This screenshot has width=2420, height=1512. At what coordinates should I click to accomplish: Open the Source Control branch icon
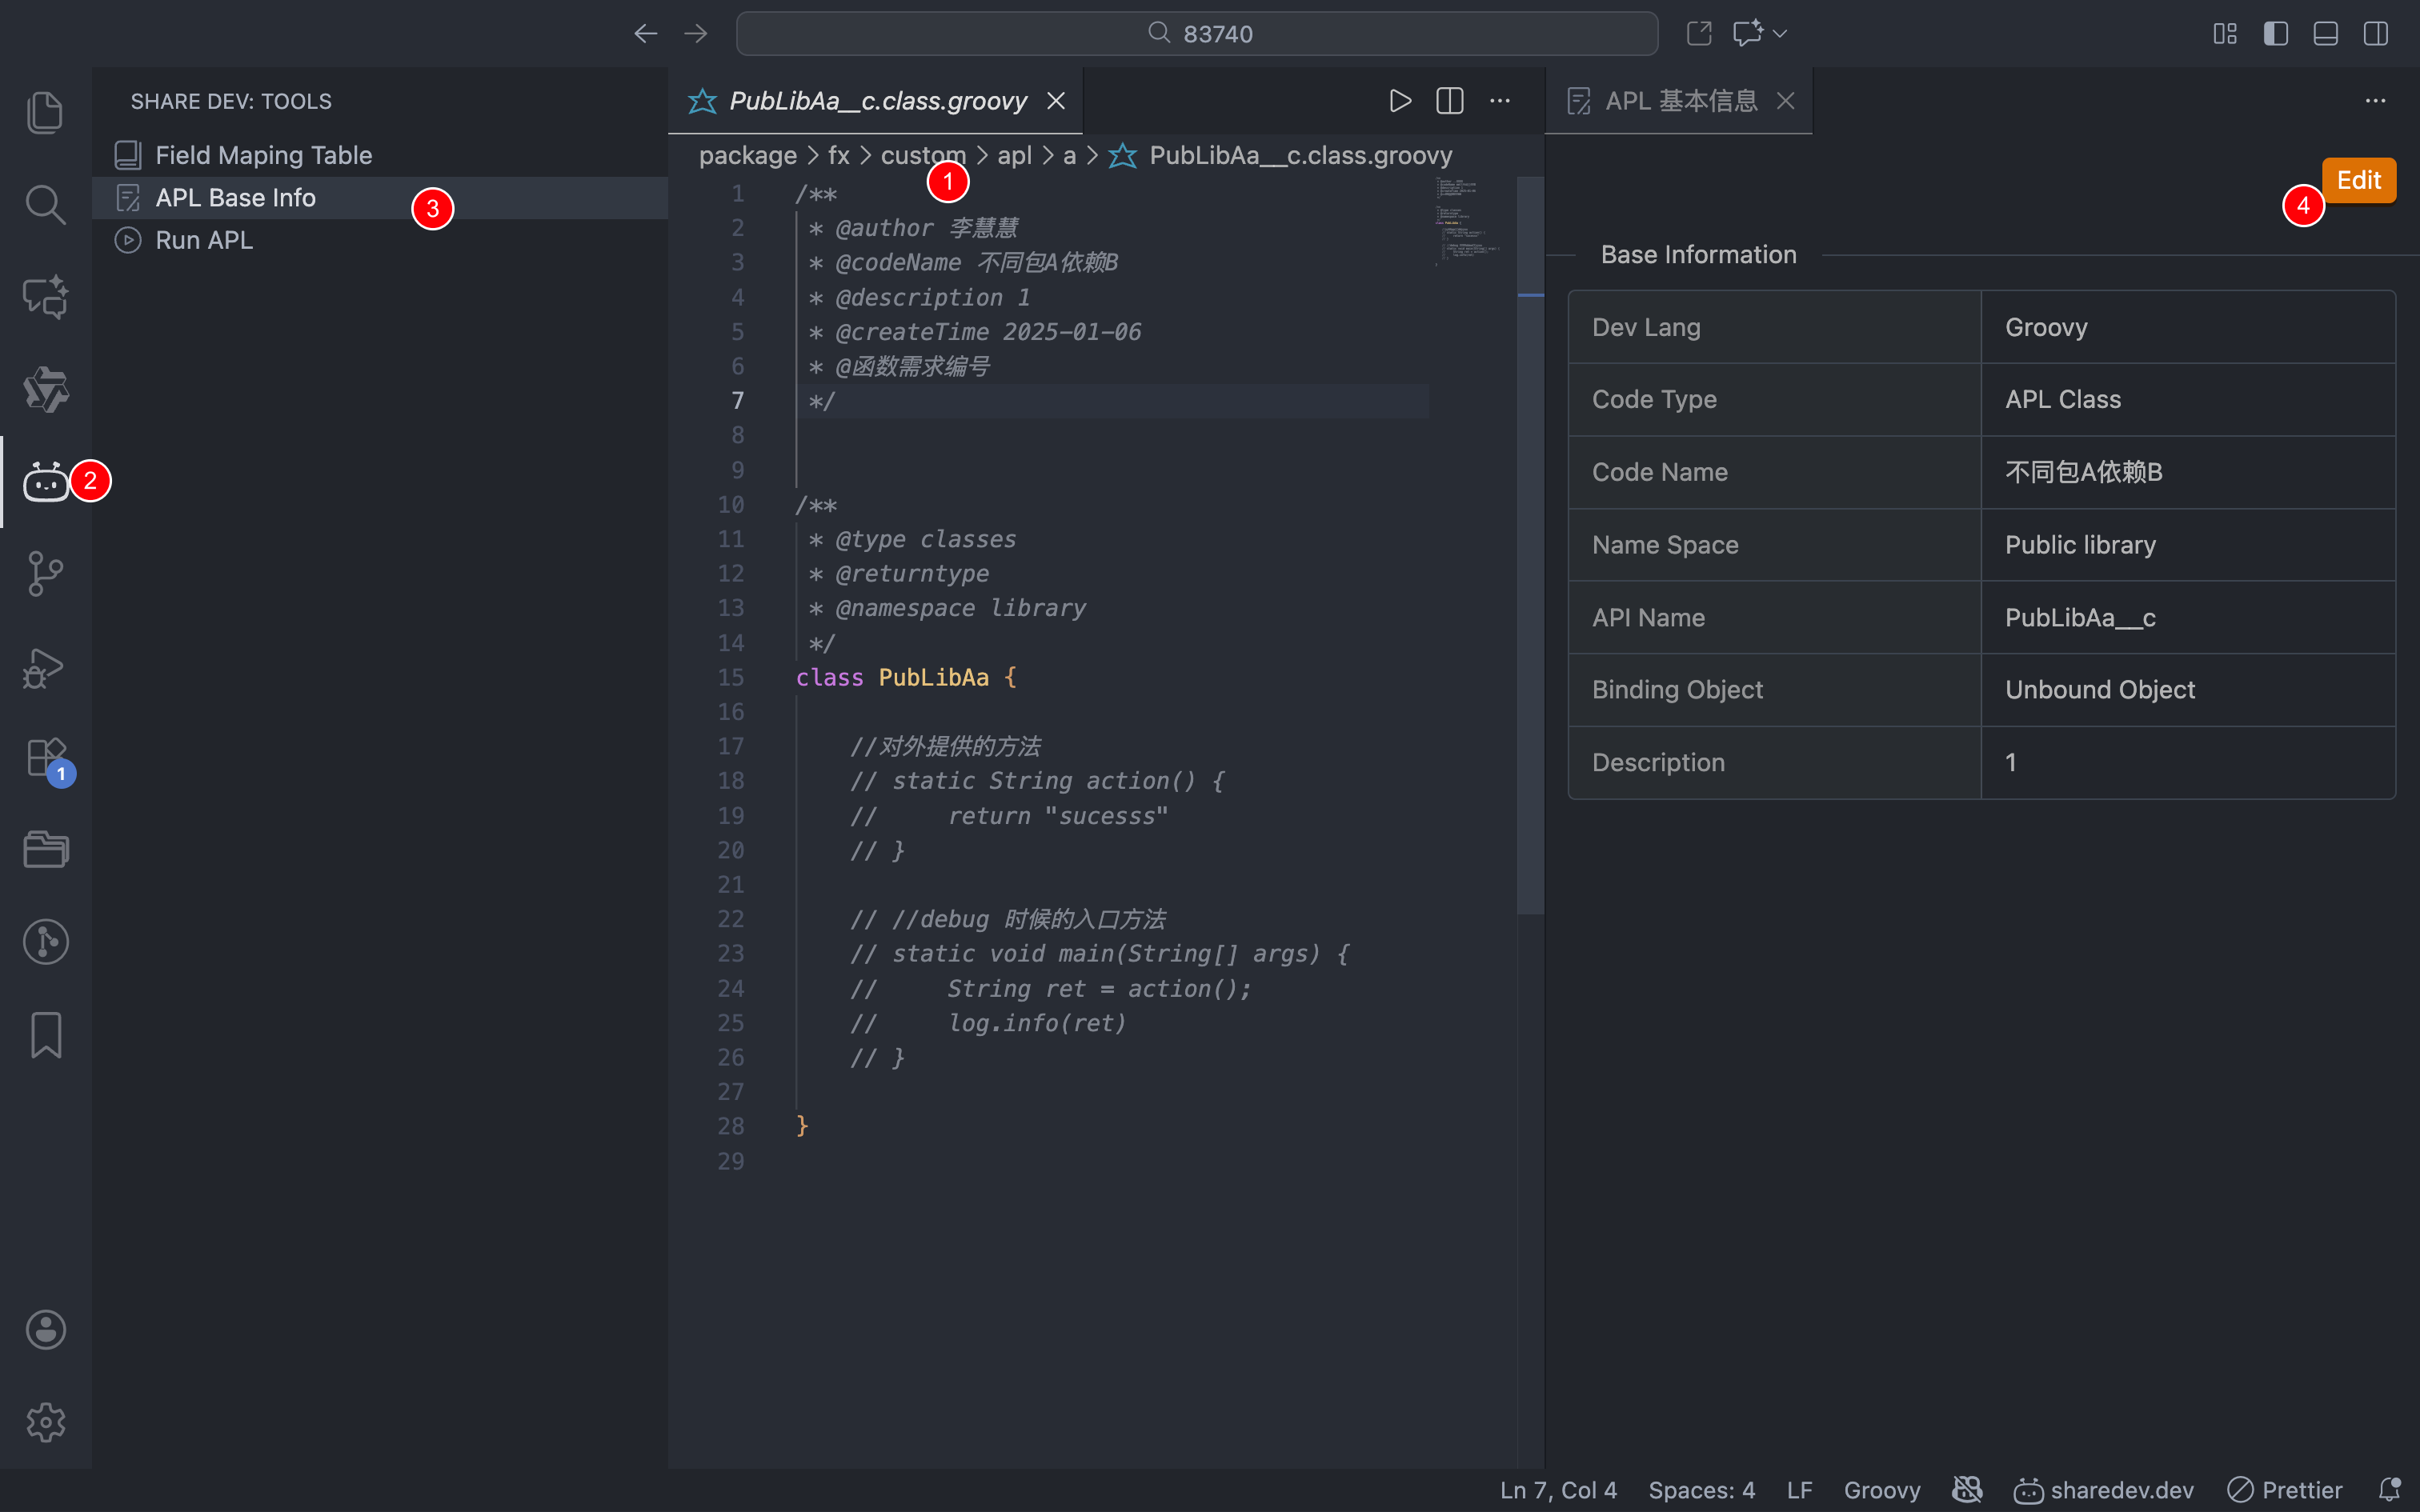coord(45,574)
